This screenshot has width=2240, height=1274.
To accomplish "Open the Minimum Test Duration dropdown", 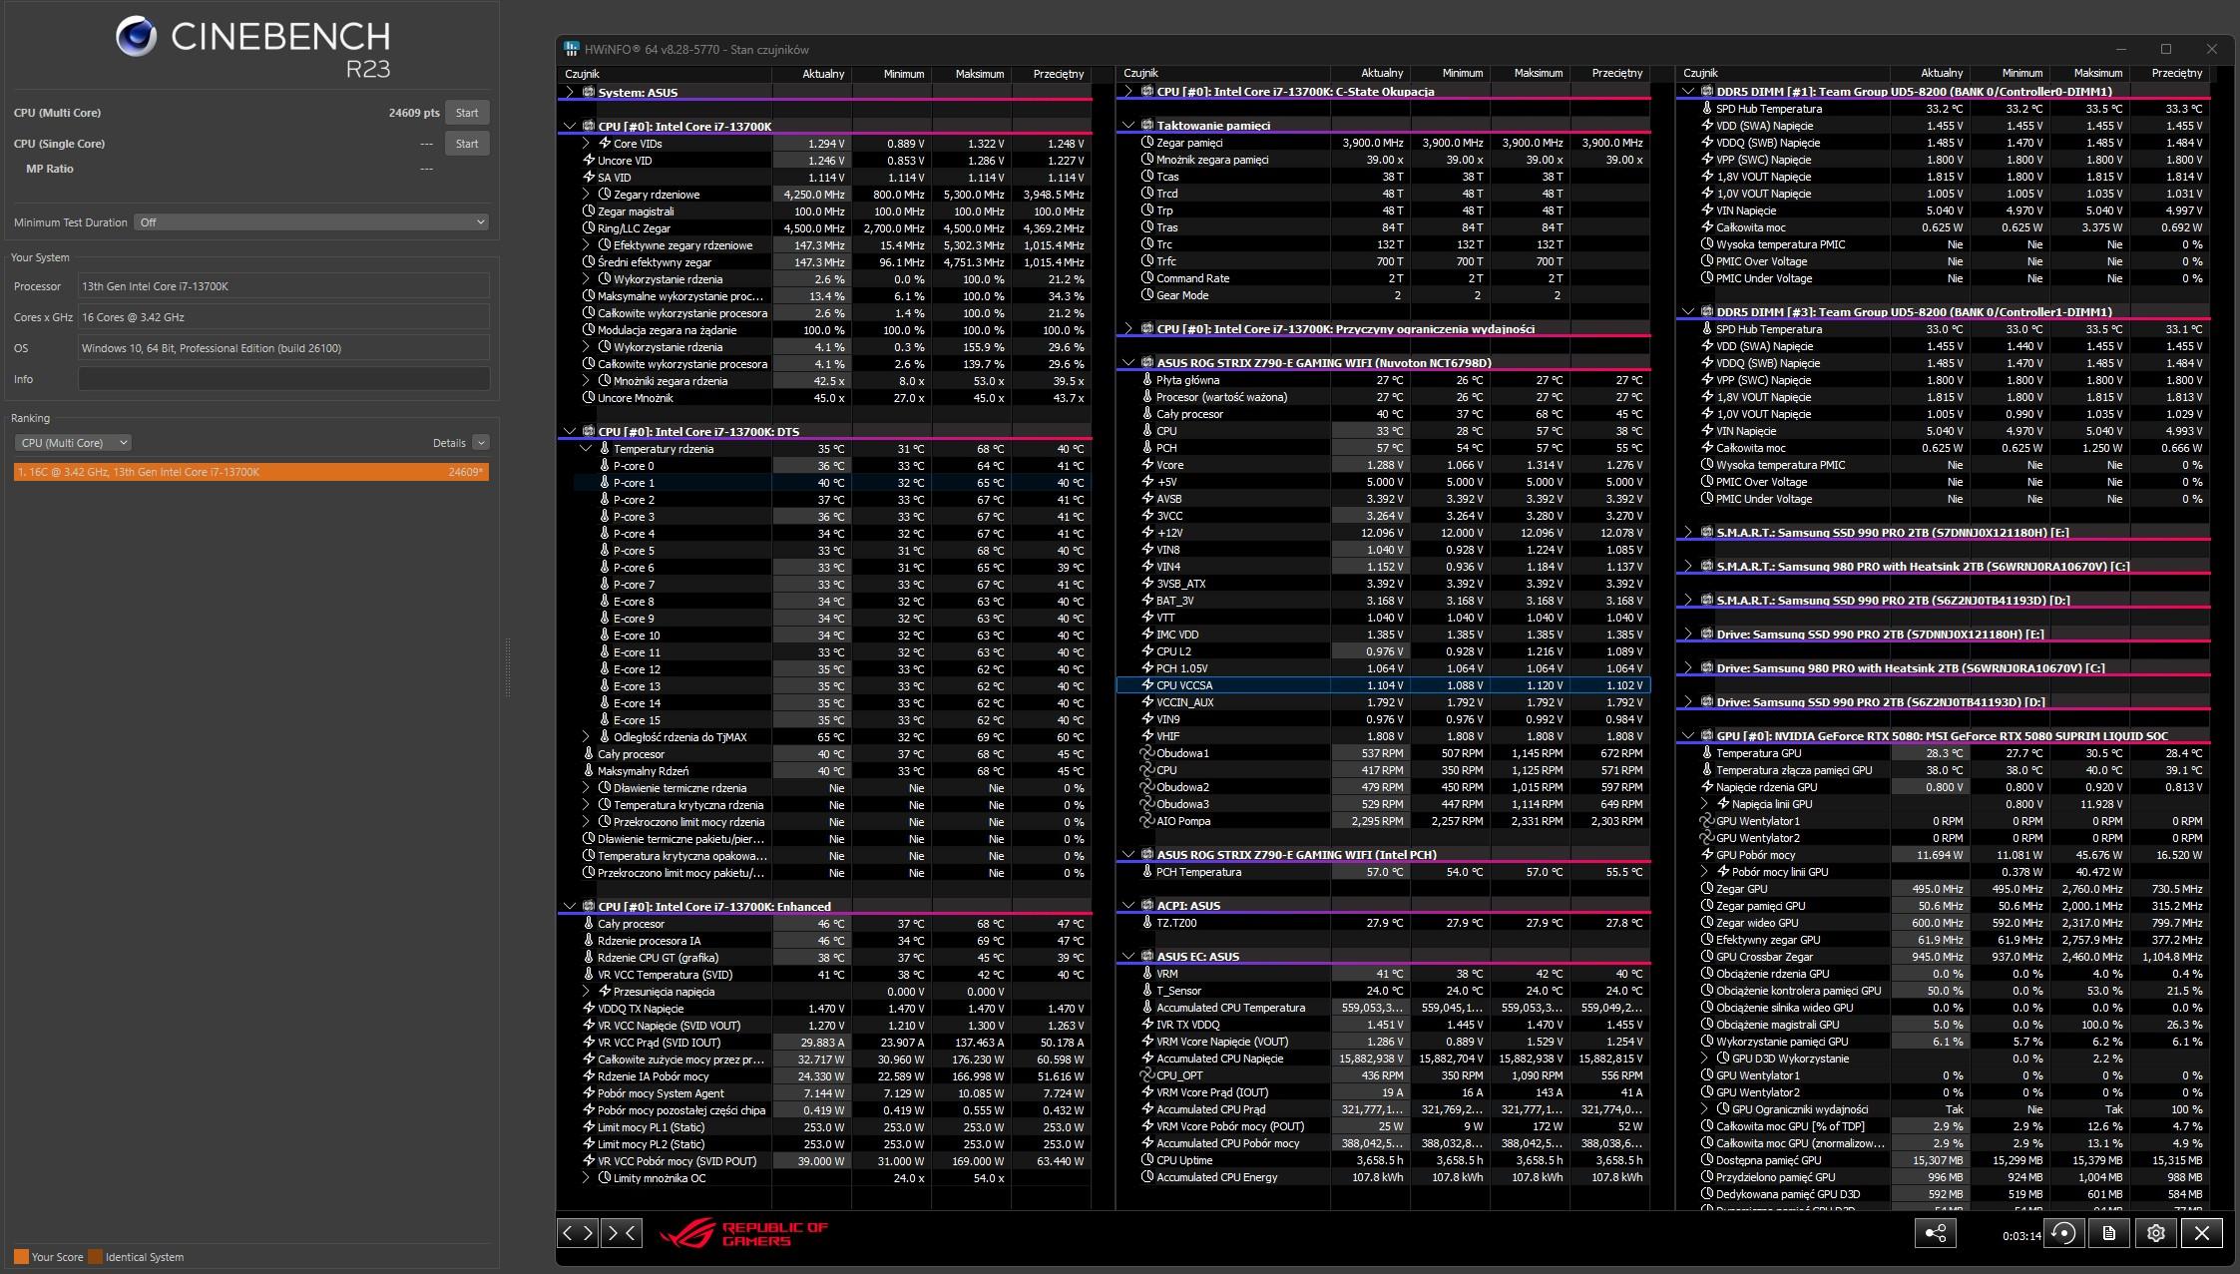I will (x=311, y=222).
